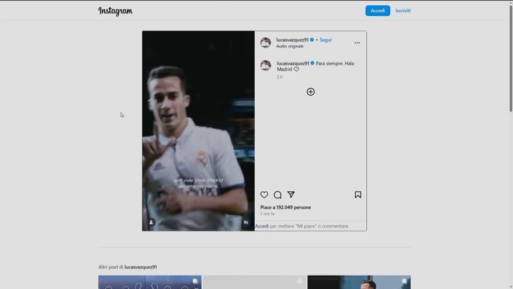The width and height of the screenshot is (513, 289).
Task: Open first thumbnail under Altri post
Action: [150, 282]
